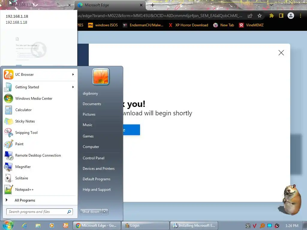Screen dimensions: 307x230
Task: Open the New Tab bookmark
Action: [224, 25]
